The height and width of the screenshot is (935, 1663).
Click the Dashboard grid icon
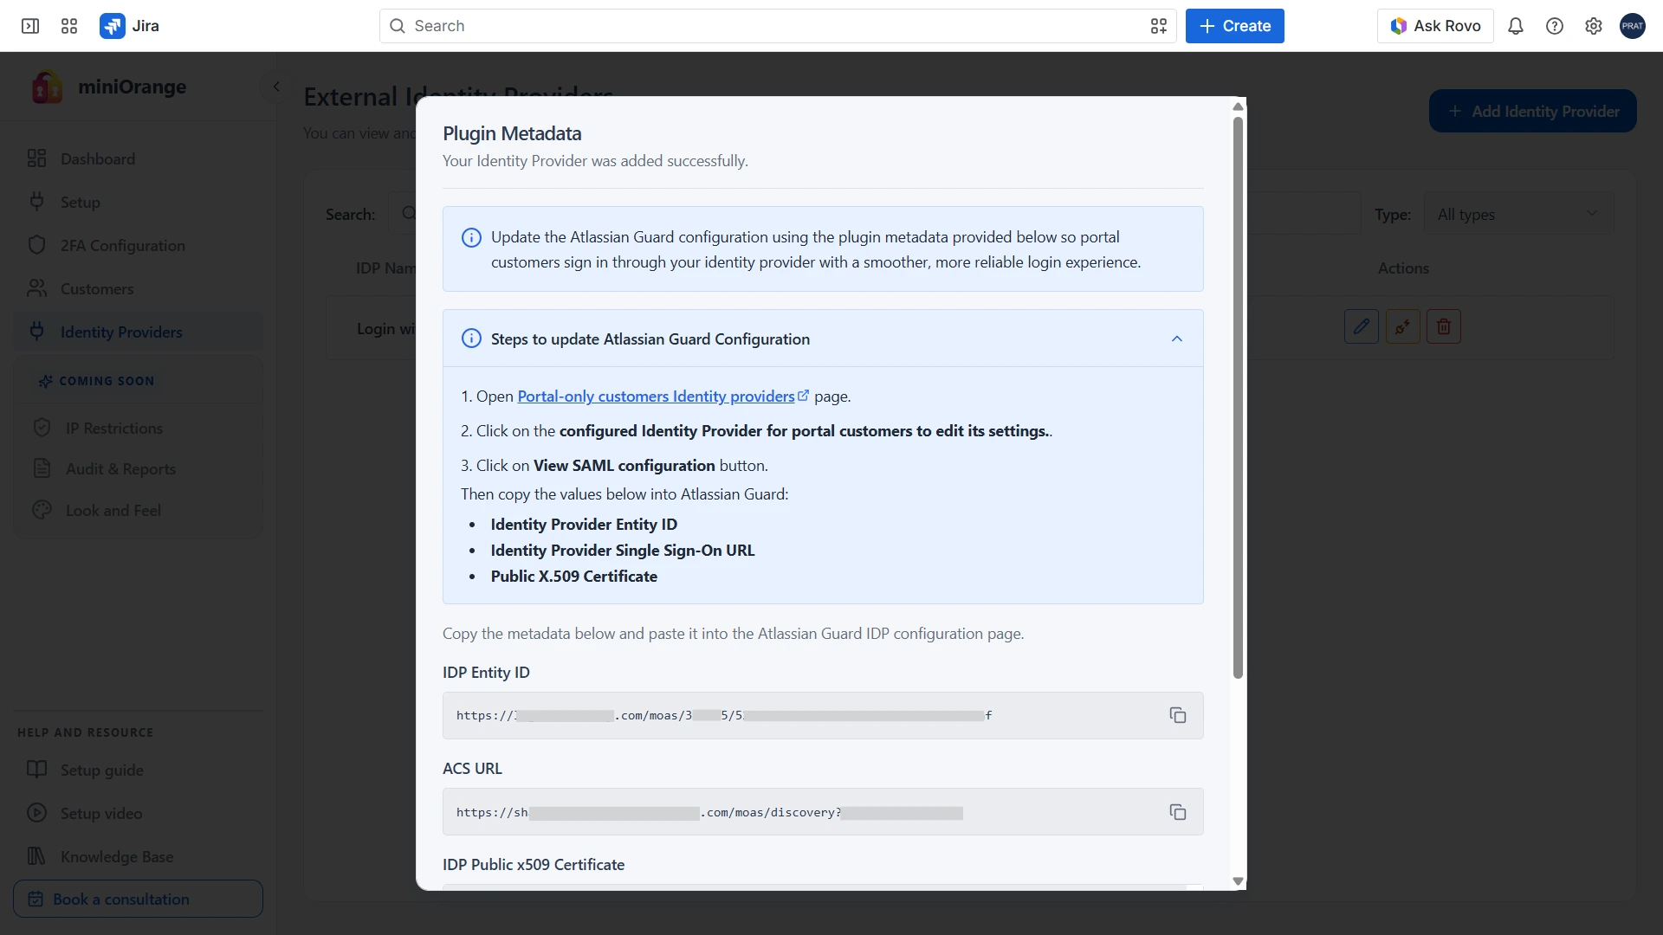(x=36, y=158)
